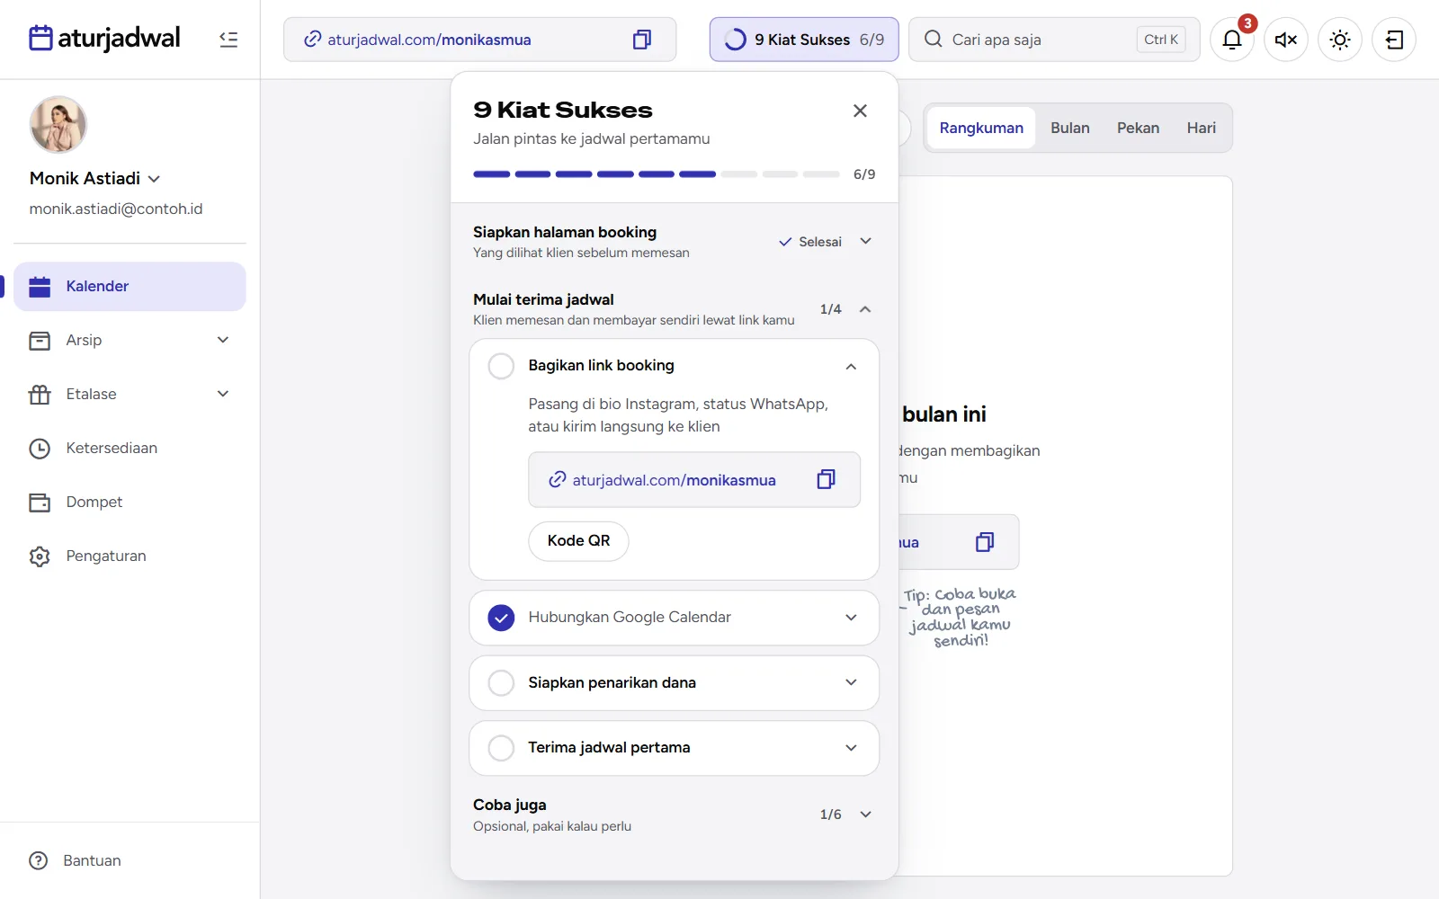Uncheck Hubungkan Google Calendar step
This screenshot has height=899, width=1439.
pos(501,618)
